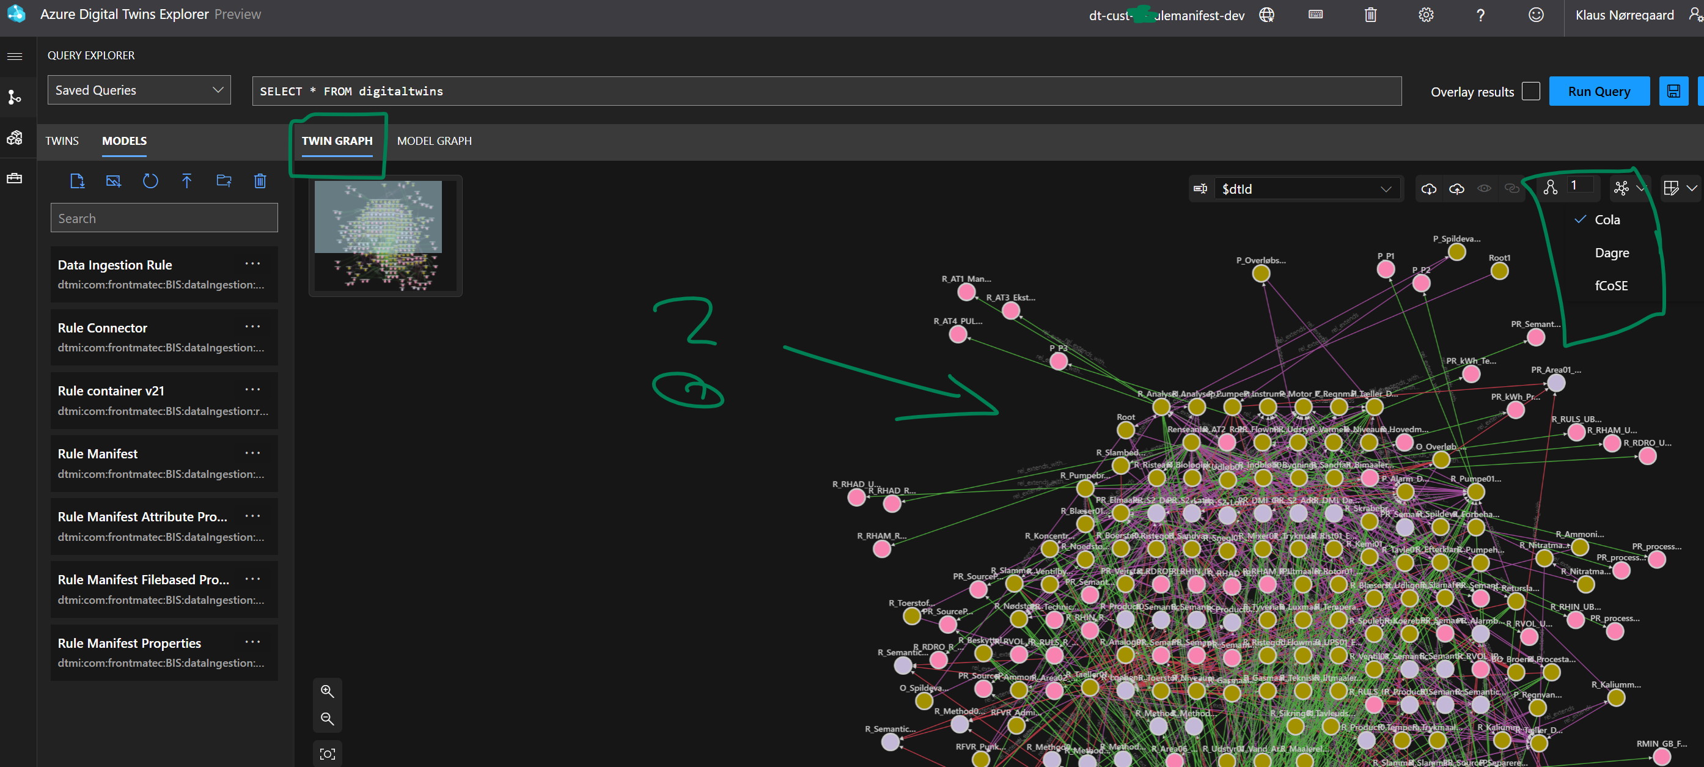Click the upload model images icon

113,181
